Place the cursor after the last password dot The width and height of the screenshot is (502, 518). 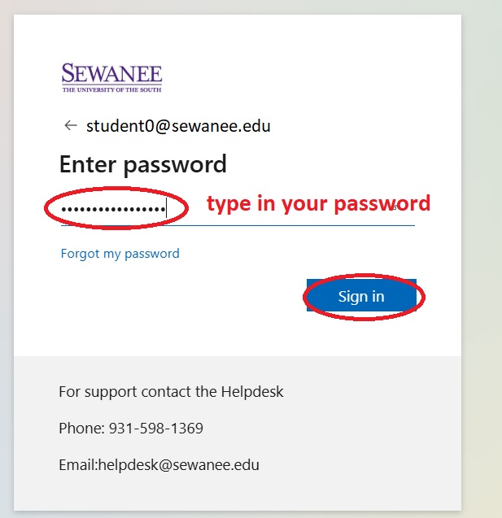pos(166,209)
